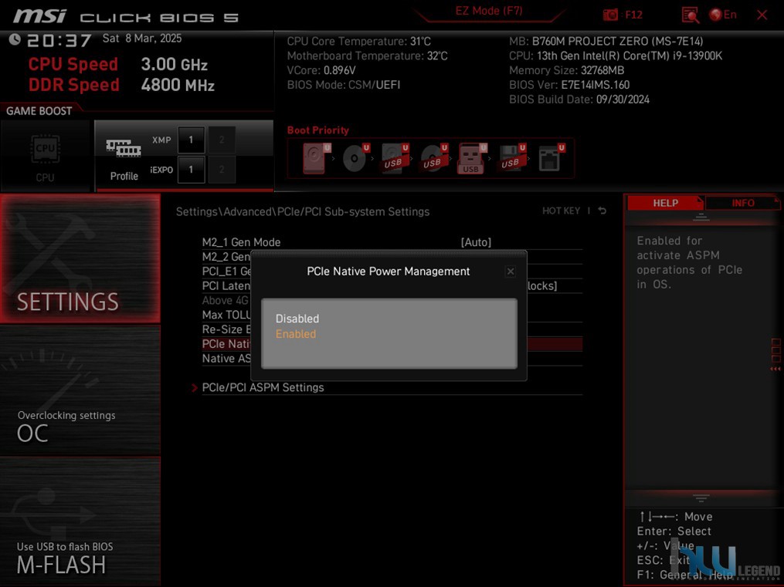Screen dimensions: 784x587
Task: Select the network boot device icon
Action: (551, 158)
